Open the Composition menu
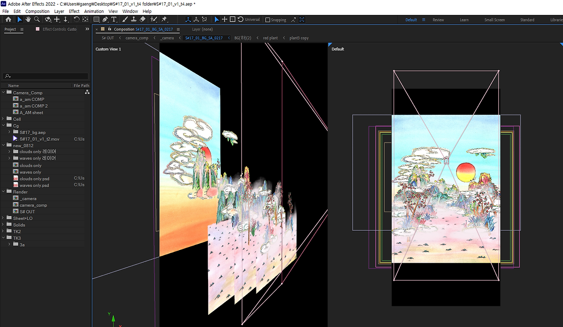The height and width of the screenshot is (327, 563). 37,11
